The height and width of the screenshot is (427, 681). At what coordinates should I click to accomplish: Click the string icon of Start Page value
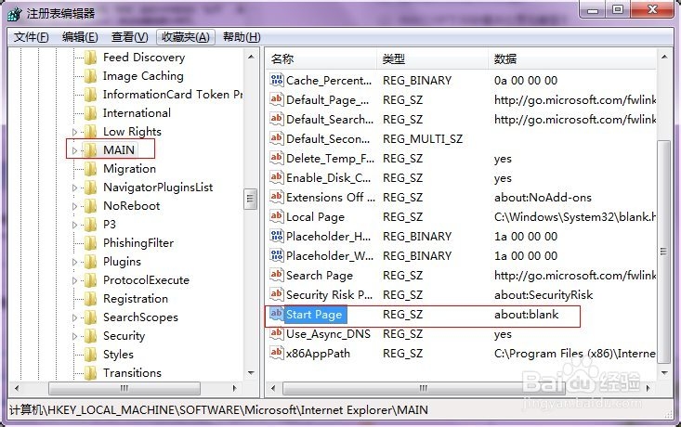[x=277, y=314]
